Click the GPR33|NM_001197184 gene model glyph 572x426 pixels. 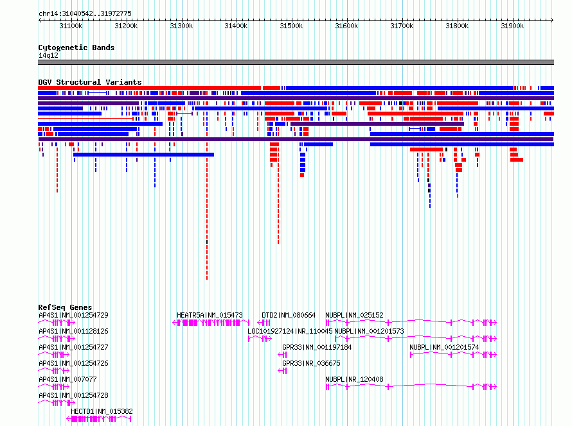[282, 355]
